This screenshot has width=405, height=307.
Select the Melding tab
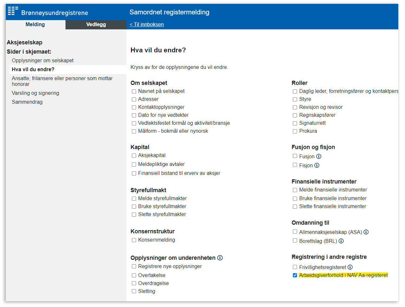pos(35,25)
